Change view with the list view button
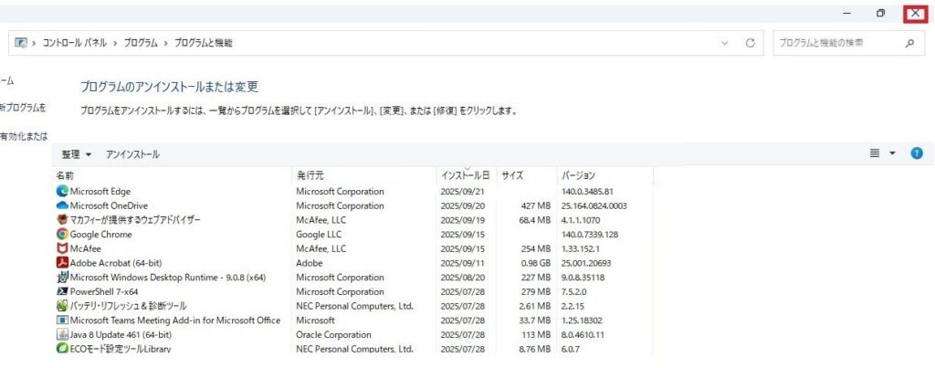 pos(874,154)
